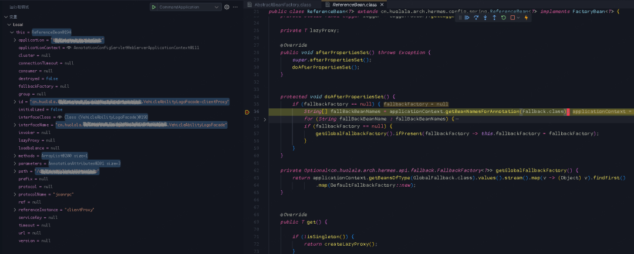Expand the protocolName variable
Image resolution: width=634 pixels, height=254 pixels.
point(15,194)
